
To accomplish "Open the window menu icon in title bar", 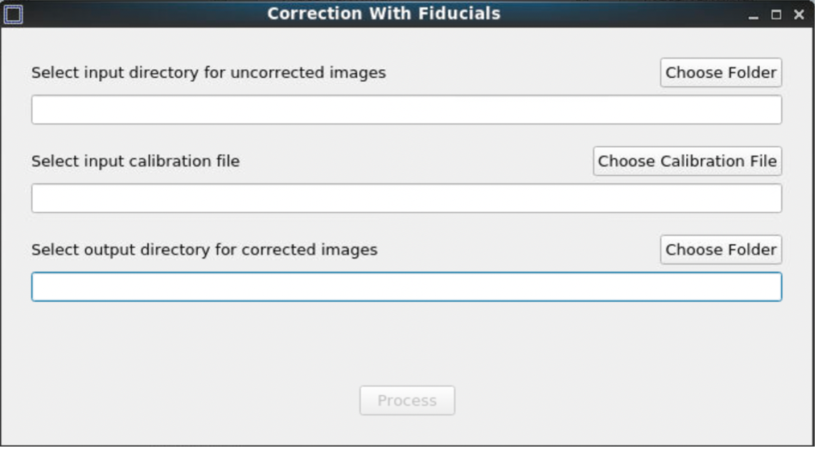I will point(14,14).
